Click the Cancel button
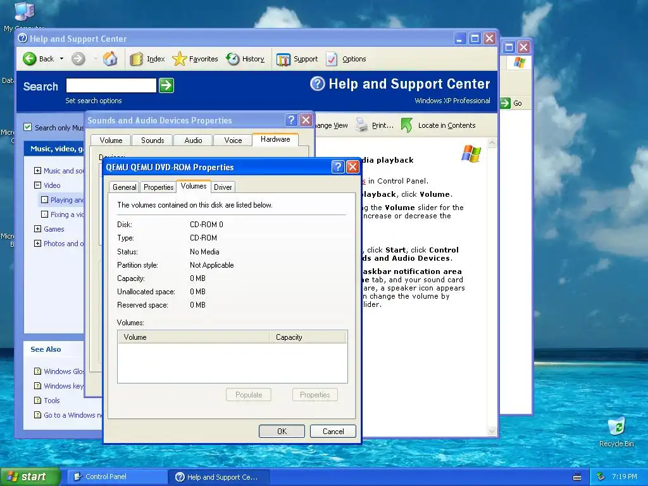The image size is (648, 486). pyautogui.click(x=333, y=432)
